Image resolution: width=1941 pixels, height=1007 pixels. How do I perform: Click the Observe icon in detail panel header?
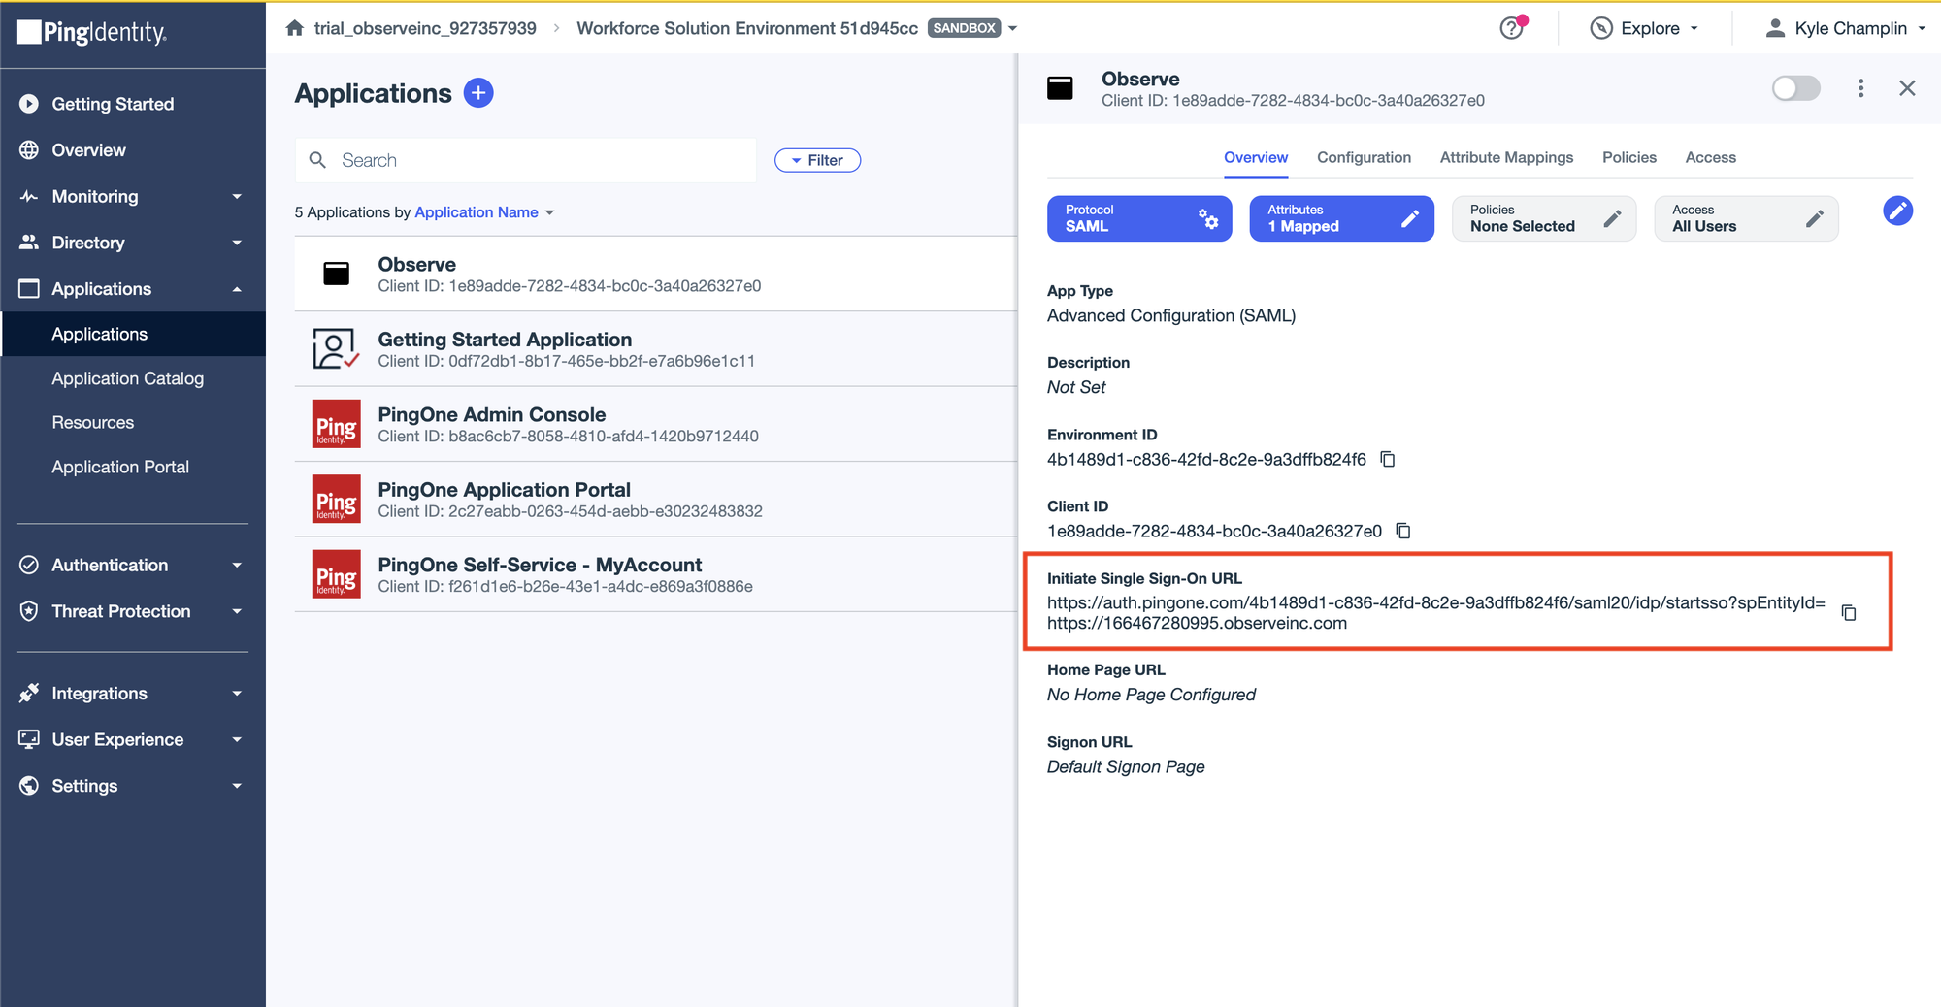[x=1060, y=88]
